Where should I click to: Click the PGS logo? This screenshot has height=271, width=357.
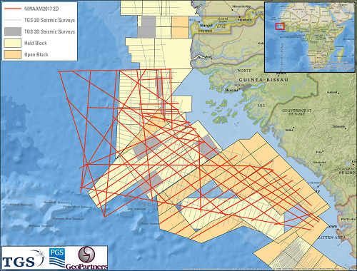pyautogui.click(x=57, y=257)
